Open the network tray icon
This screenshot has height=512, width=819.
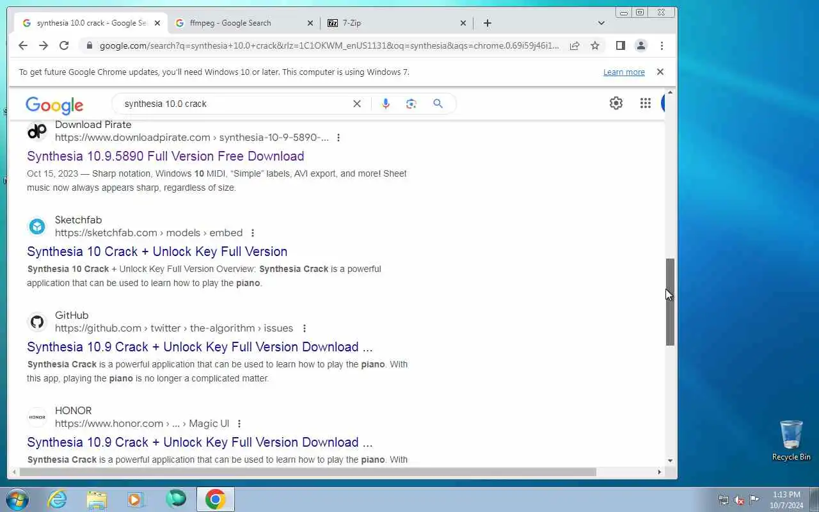tap(724, 500)
